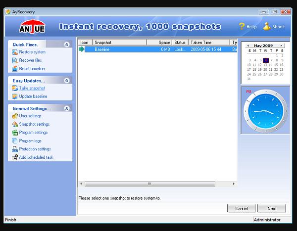Collapse the Easy Updates section
Screen dimensions: 297x231
click(x=66, y=80)
